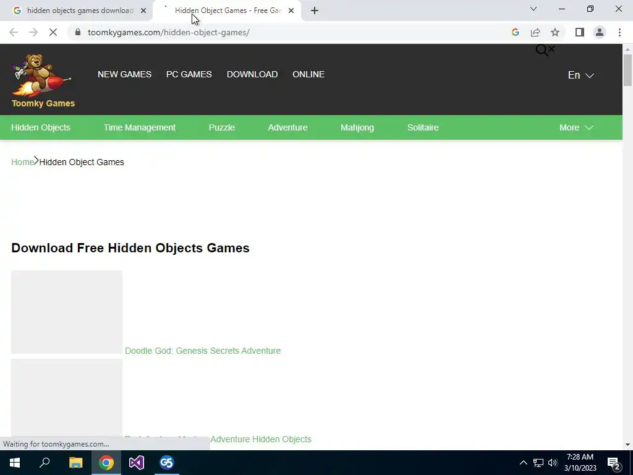The height and width of the screenshot is (475, 633).
Task: Click the Doodle God game thumbnail placeholder
Action: [x=67, y=312]
